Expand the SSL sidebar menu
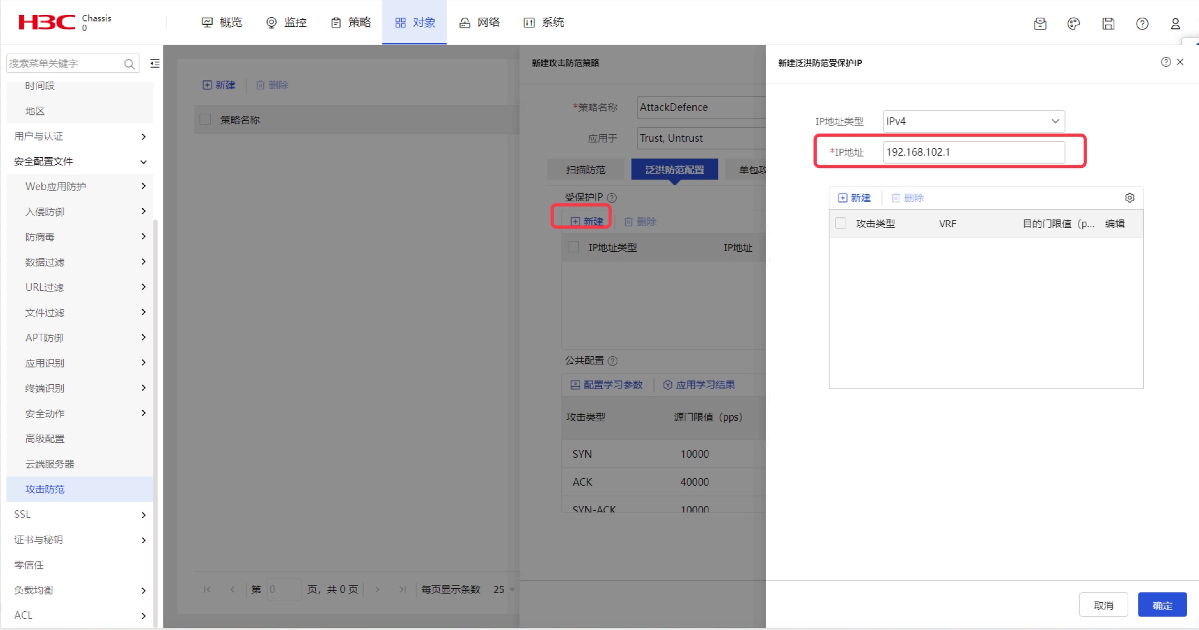The height and width of the screenshot is (630, 1199). 80,514
